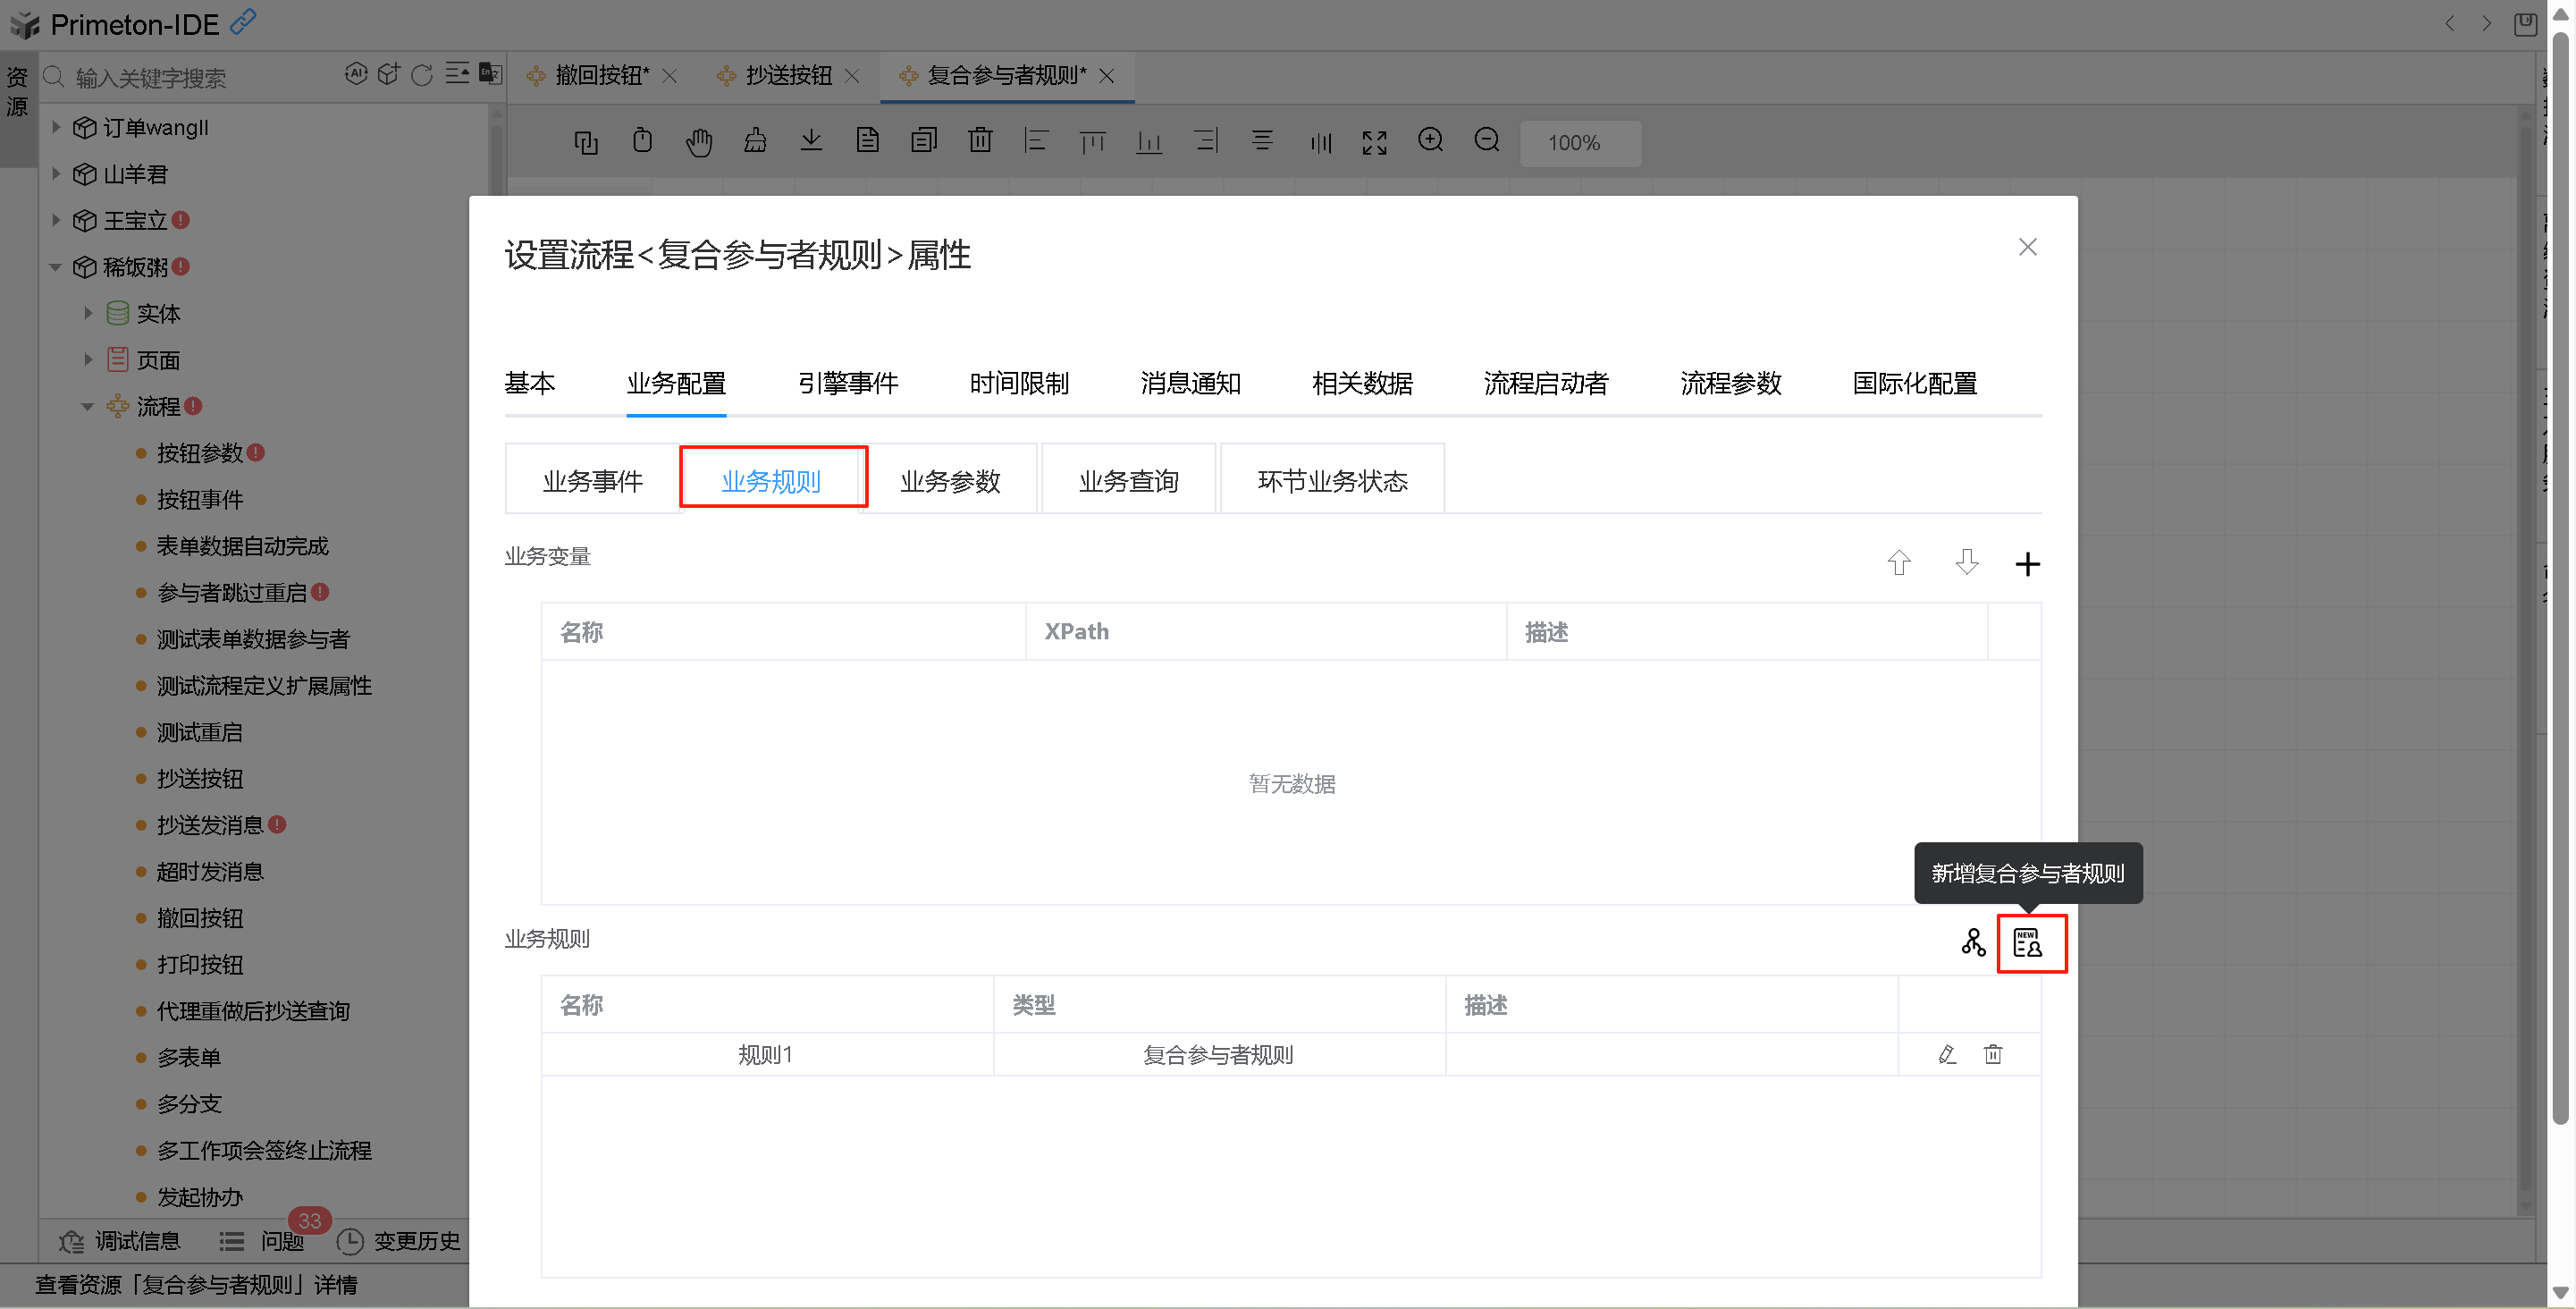2576x1309 pixels.
Task: Close the process properties dialog
Action: click(2026, 247)
